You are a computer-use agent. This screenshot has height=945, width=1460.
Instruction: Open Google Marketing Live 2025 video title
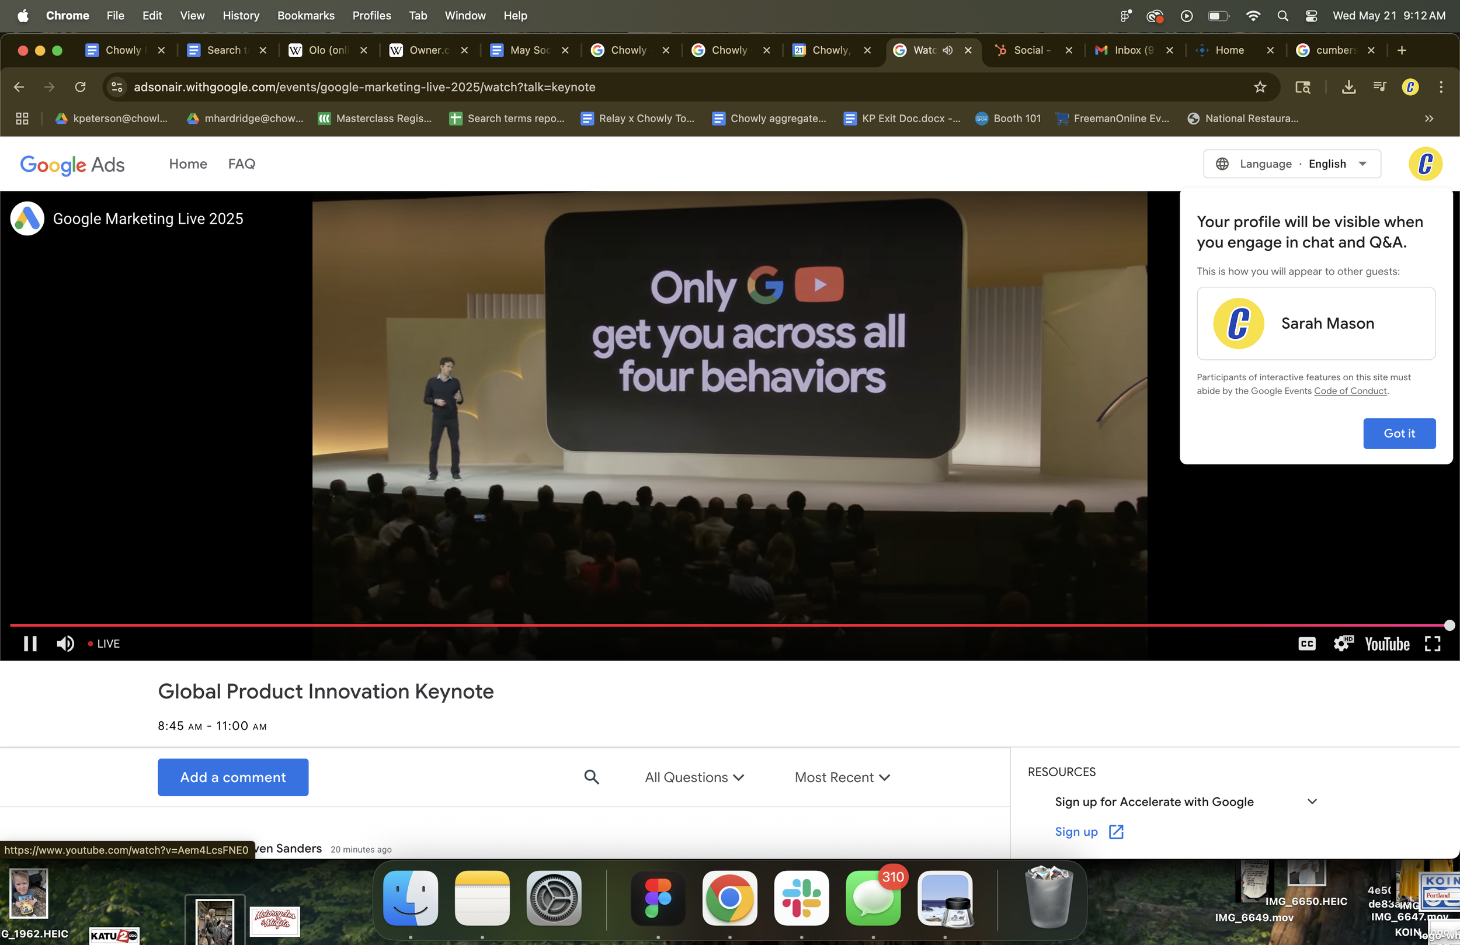point(148,218)
